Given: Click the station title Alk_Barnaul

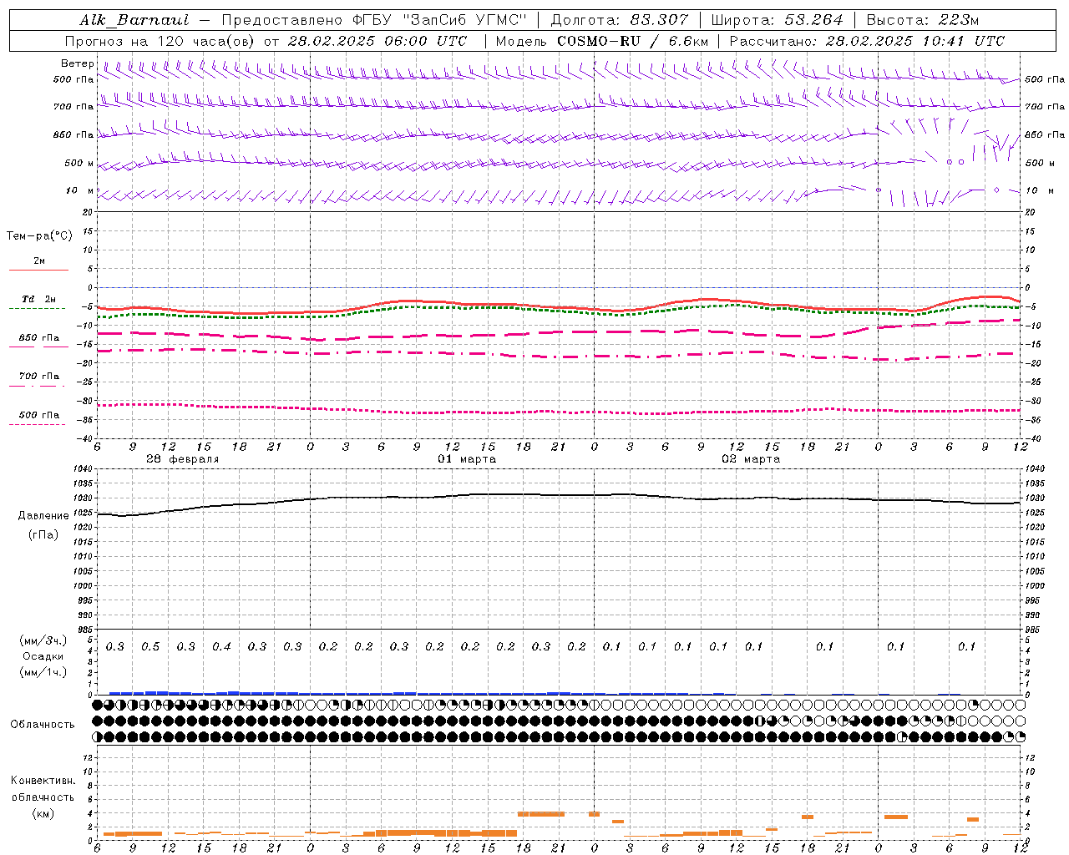Looking at the screenshot, I should (134, 20).
